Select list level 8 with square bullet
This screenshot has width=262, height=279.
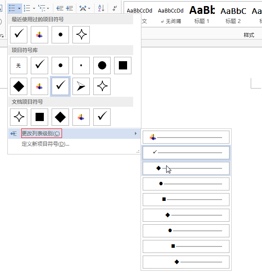coord(186,246)
